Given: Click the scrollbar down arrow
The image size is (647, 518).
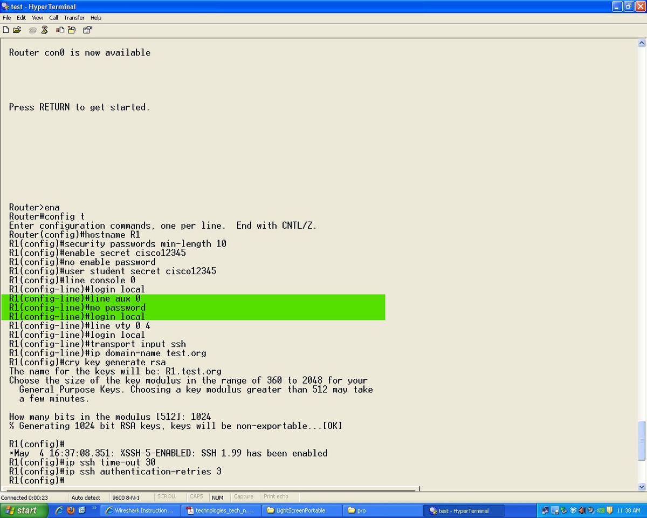Looking at the screenshot, I should (643, 487).
